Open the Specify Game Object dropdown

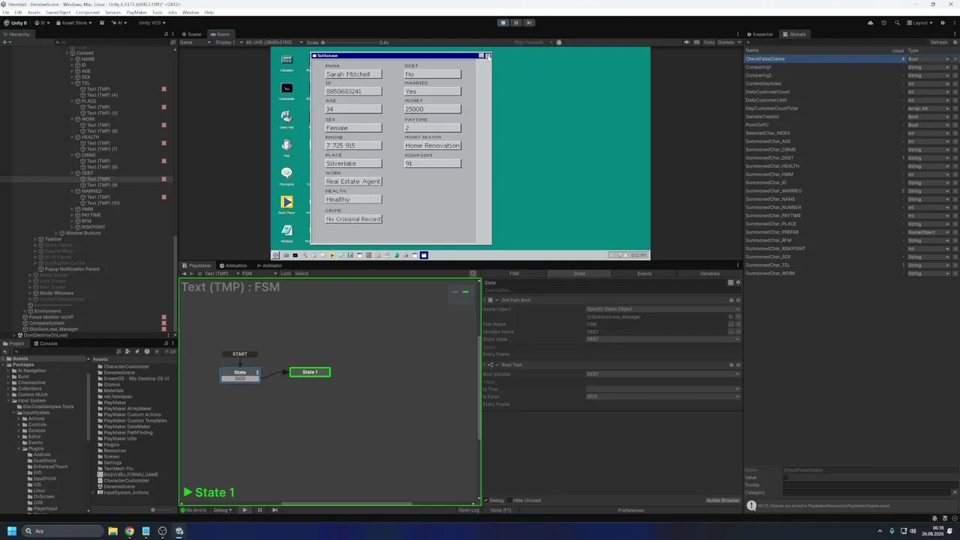662,309
